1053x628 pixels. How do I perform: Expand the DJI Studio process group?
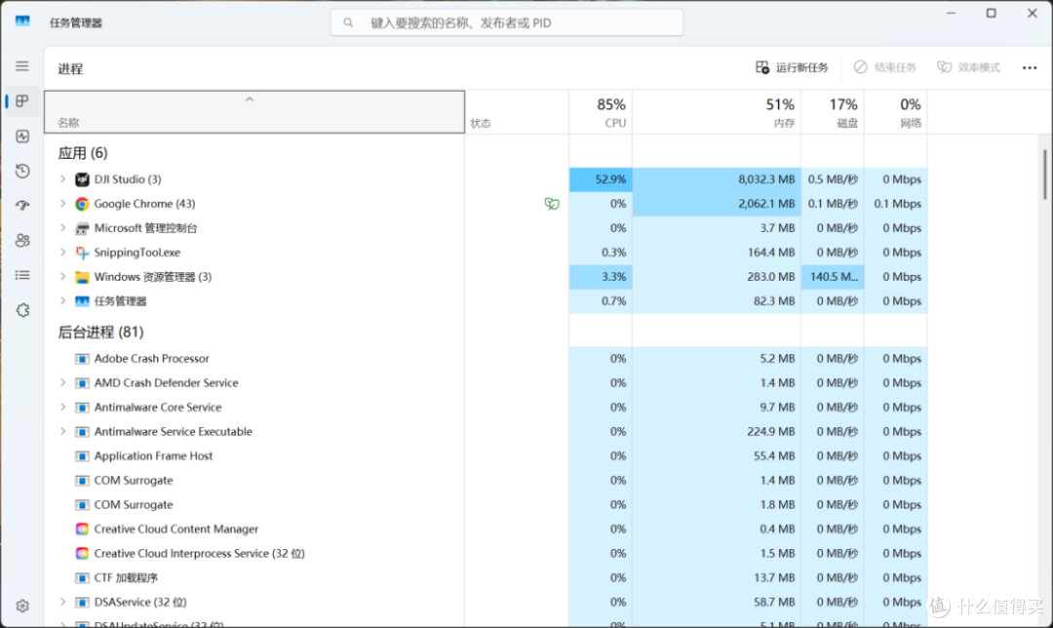tap(62, 179)
